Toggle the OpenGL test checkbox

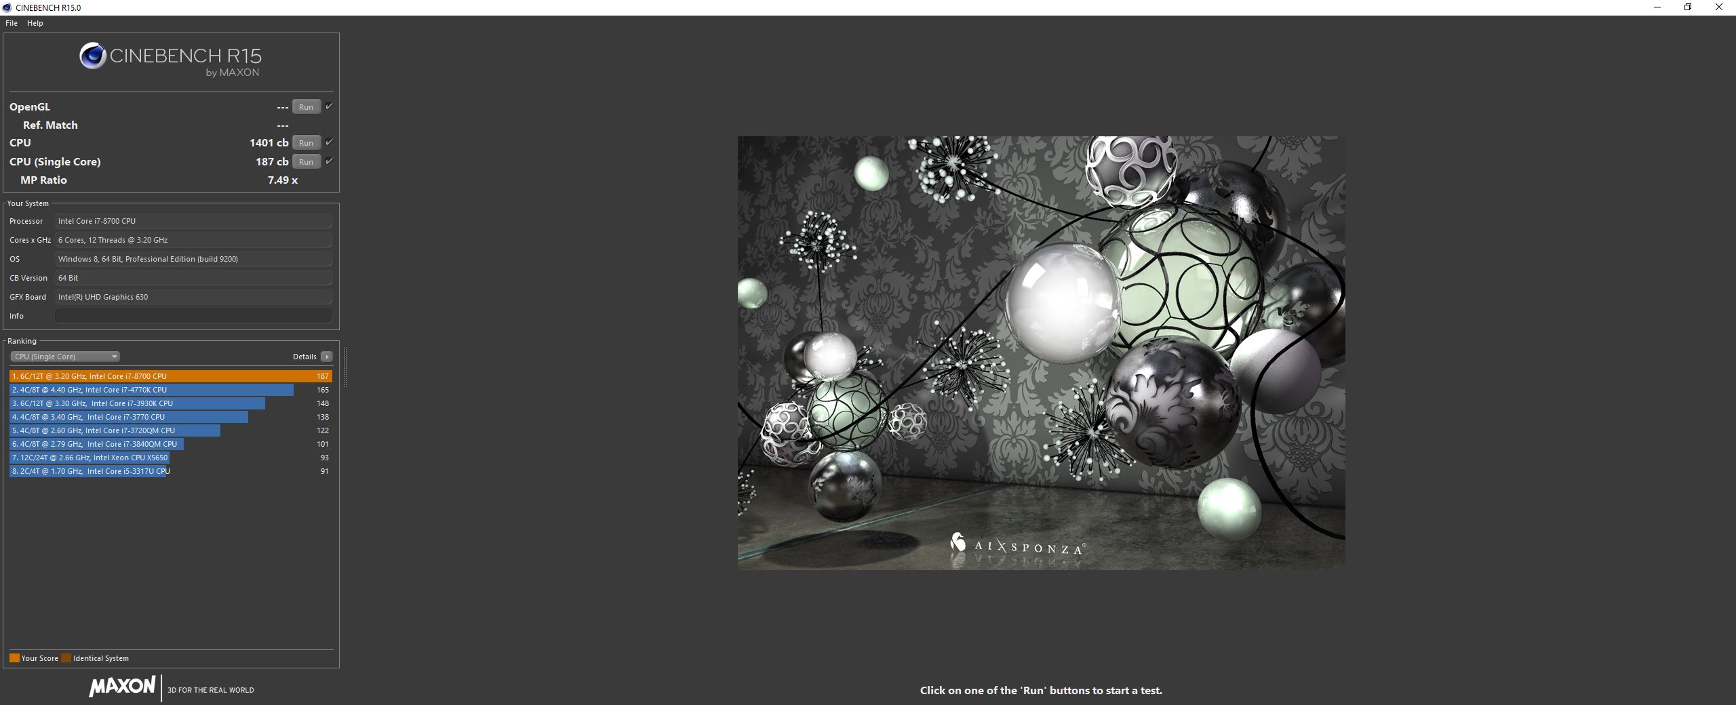(x=329, y=106)
